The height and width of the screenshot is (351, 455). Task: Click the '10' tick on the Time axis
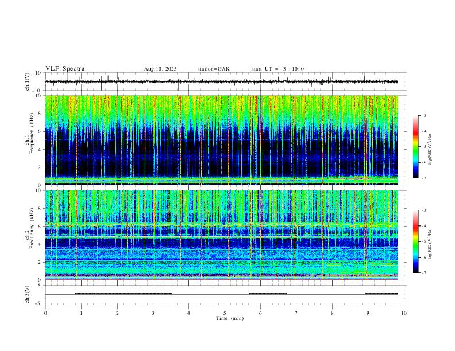point(404,313)
